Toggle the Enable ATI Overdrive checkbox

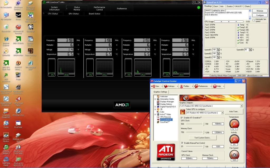[182, 118]
